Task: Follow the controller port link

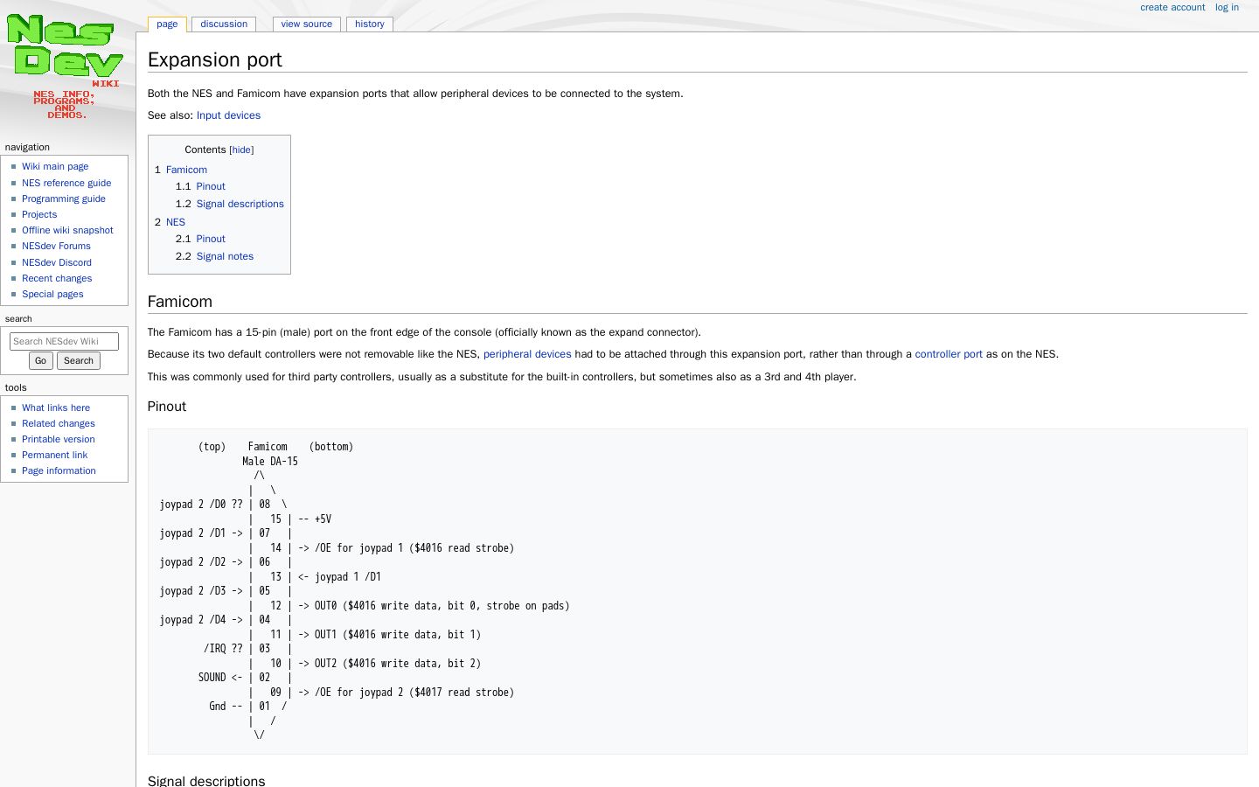Action: (949, 354)
